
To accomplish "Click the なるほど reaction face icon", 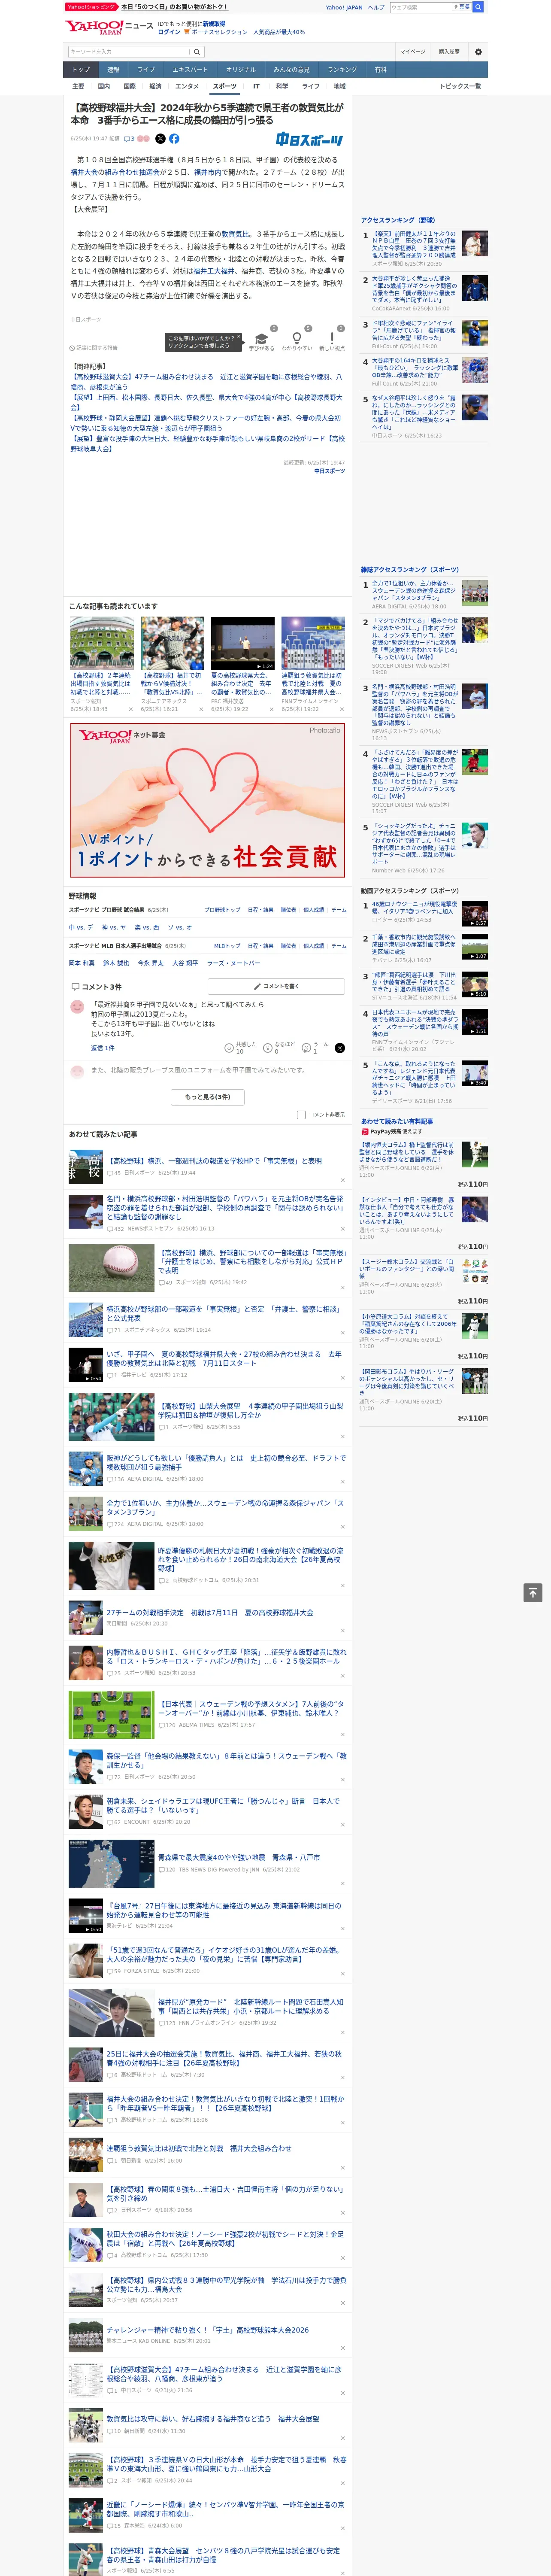I will (268, 1047).
